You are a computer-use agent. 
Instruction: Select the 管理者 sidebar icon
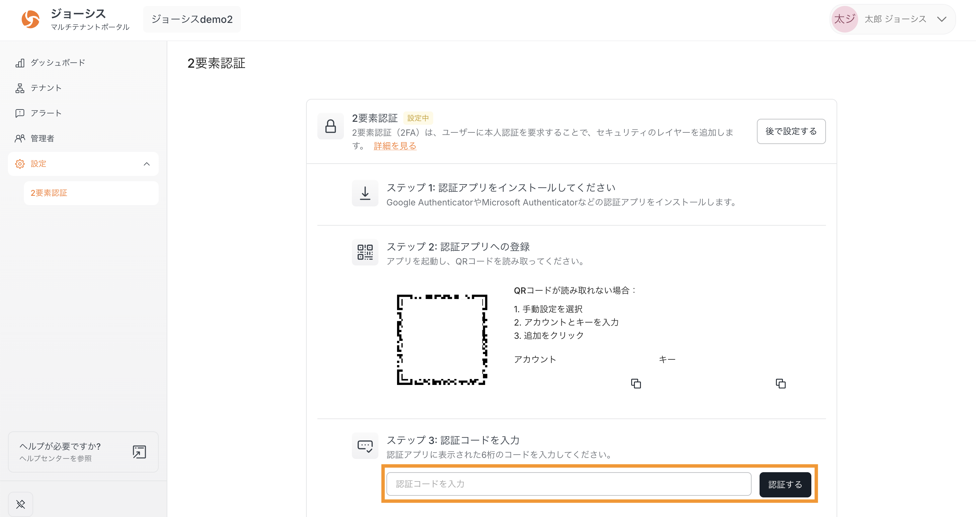point(20,138)
